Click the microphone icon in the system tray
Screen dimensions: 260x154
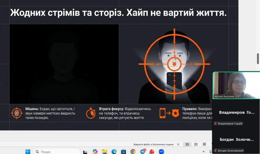pos(210,151)
